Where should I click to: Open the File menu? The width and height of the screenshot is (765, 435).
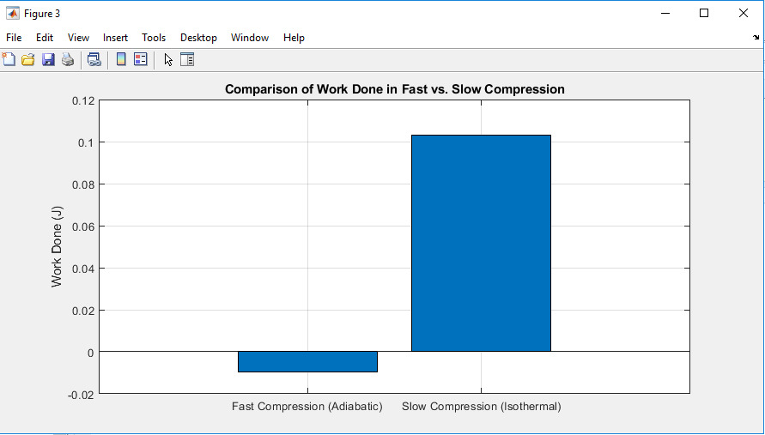(14, 38)
